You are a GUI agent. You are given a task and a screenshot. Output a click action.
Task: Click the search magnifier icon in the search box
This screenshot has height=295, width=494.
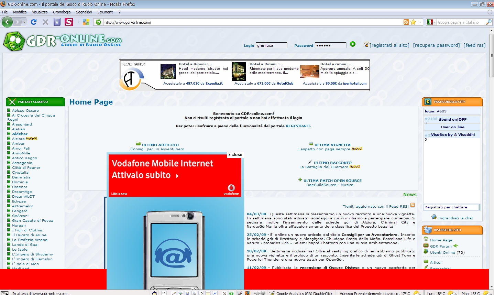489,22
